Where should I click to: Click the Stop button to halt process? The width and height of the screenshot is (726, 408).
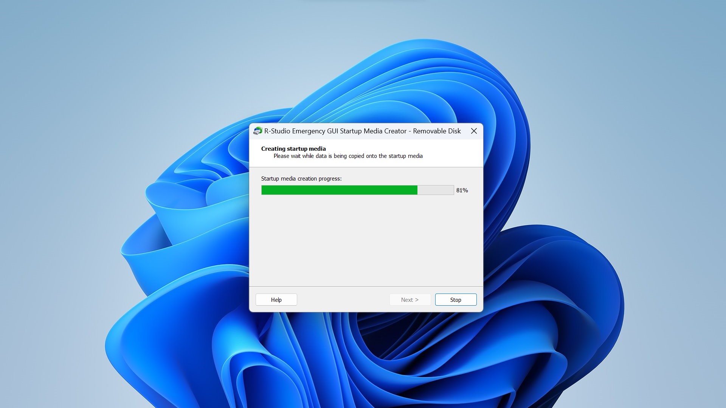click(456, 300)
